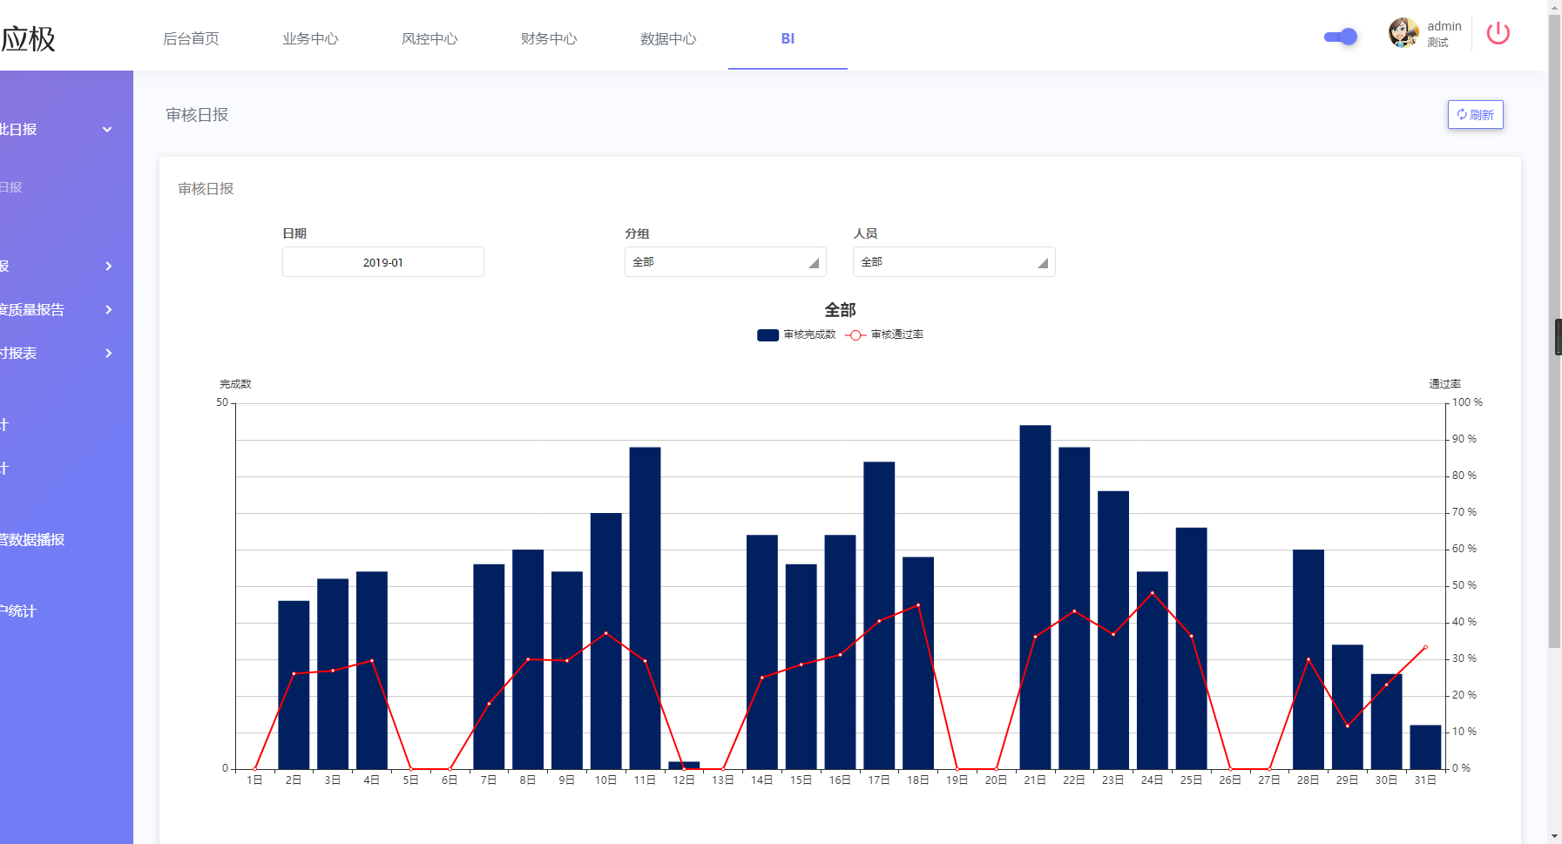
Task: Open the 统计 sidebar item at bottom
Action: (x=18, y=611)
